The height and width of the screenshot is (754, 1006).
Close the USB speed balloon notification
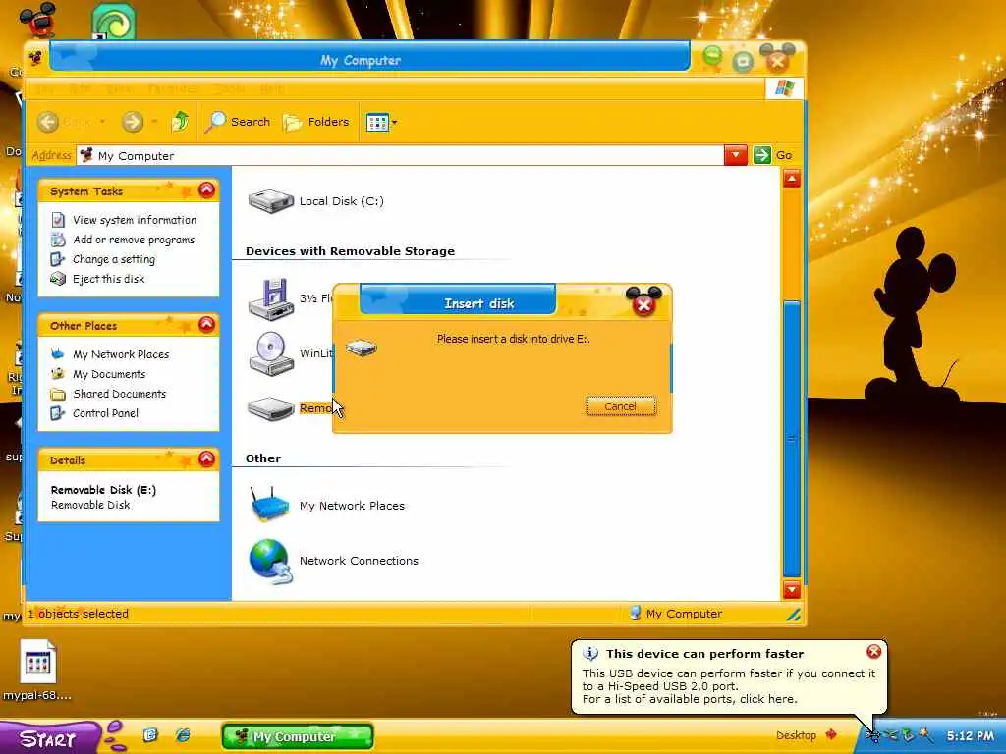[873, 652]
